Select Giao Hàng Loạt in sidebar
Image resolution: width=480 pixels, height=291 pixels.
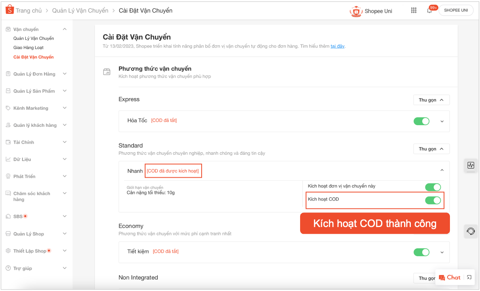click(x=28, y=47)
